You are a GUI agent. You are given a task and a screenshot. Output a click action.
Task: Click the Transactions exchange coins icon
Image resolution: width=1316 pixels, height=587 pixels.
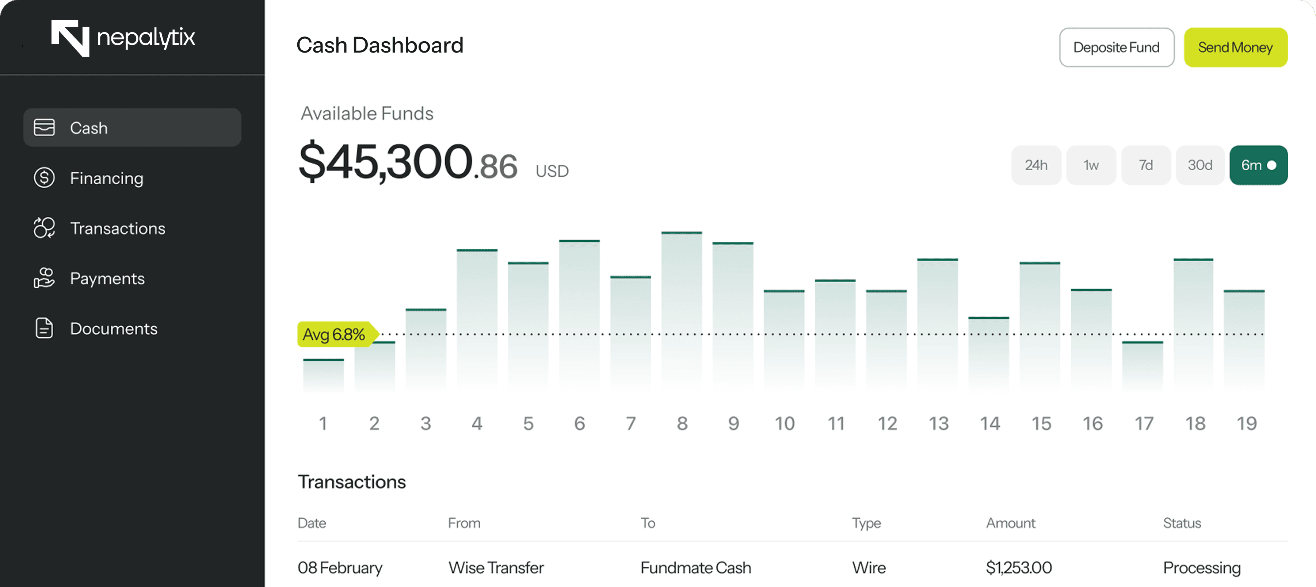click(44, 228)
